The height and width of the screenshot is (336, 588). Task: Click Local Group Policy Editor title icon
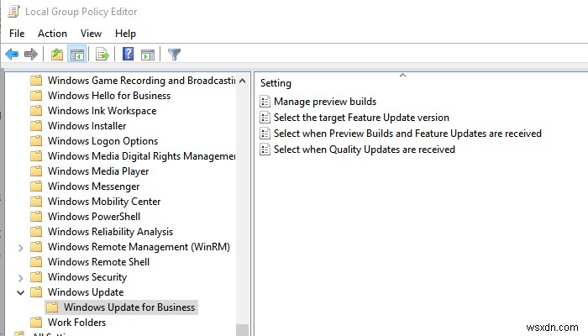click(x=14, y=12)
